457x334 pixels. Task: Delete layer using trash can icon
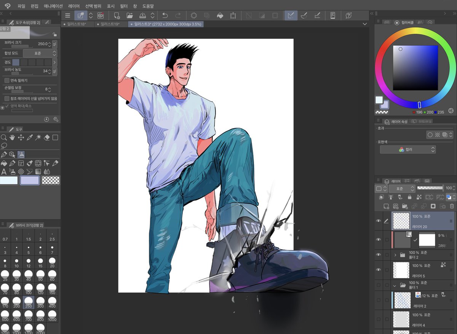tap(452, 206)
